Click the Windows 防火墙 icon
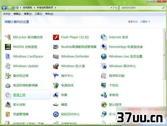 [56, 66]
